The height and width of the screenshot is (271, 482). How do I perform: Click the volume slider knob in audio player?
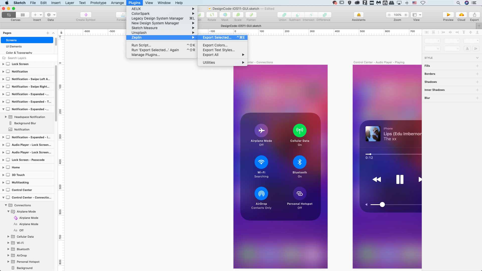(382, 205)
